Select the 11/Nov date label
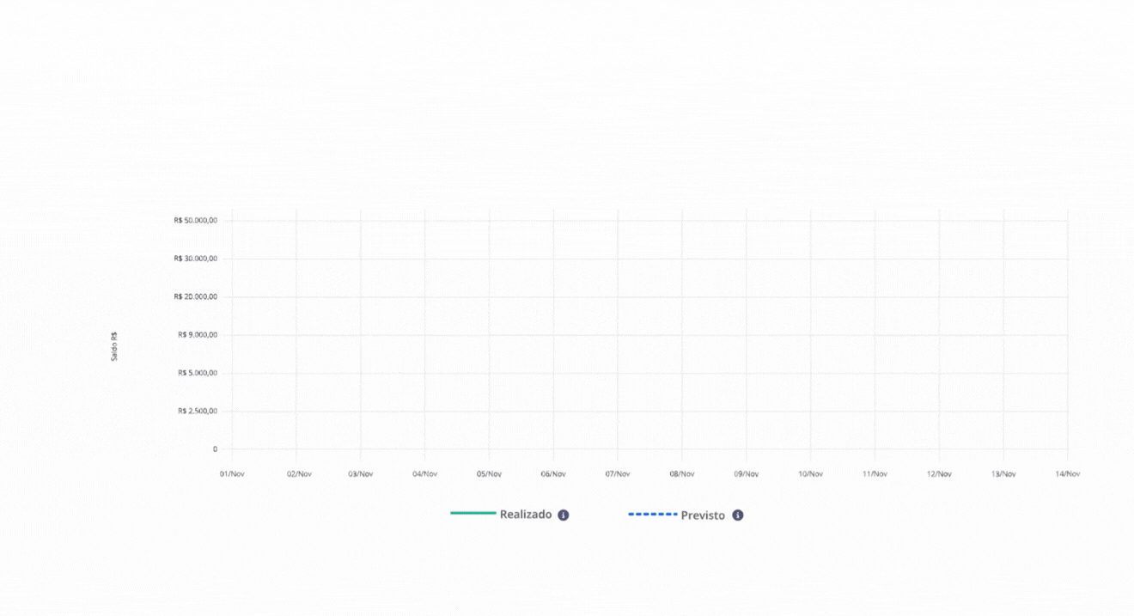 pos(875,474)
